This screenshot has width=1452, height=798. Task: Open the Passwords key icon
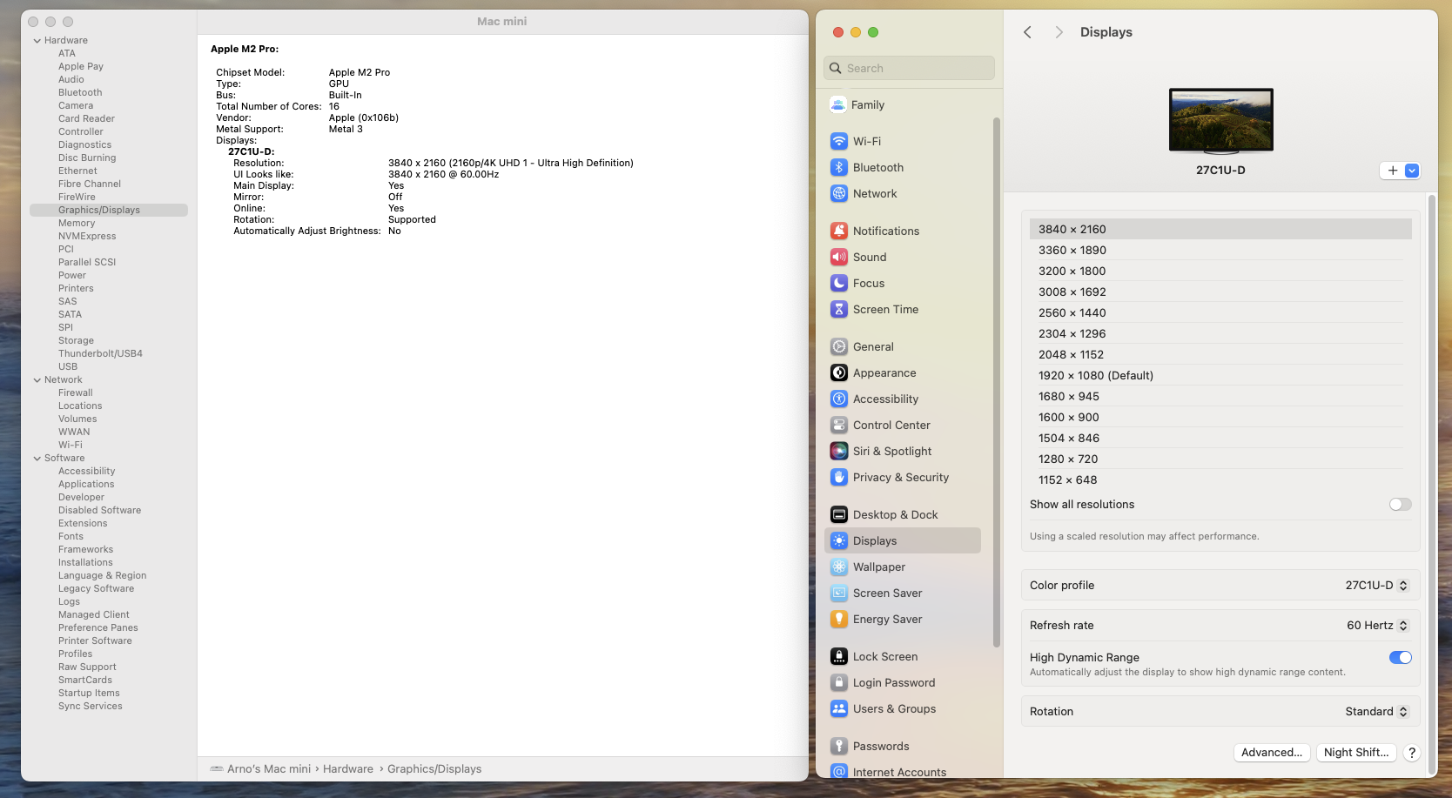point(839,746)
